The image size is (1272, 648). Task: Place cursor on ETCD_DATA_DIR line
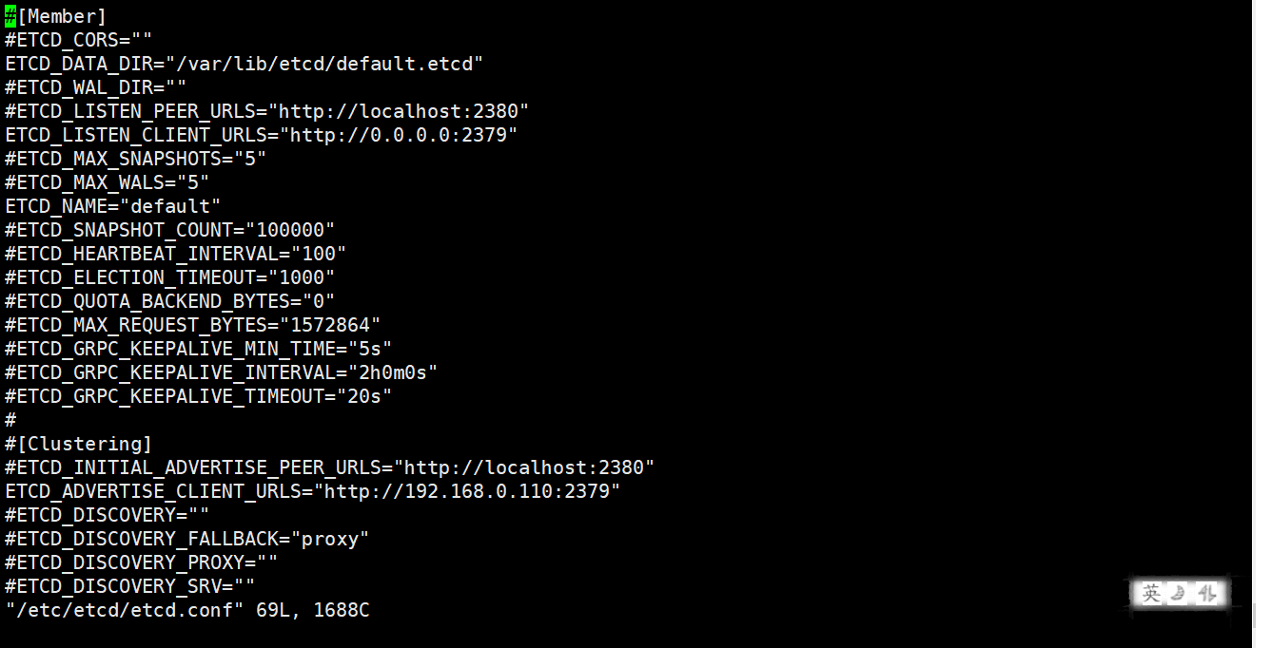[x=245, y=64]
